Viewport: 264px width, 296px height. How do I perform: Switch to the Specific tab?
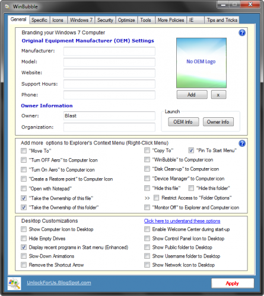click(x=39, y=20)
